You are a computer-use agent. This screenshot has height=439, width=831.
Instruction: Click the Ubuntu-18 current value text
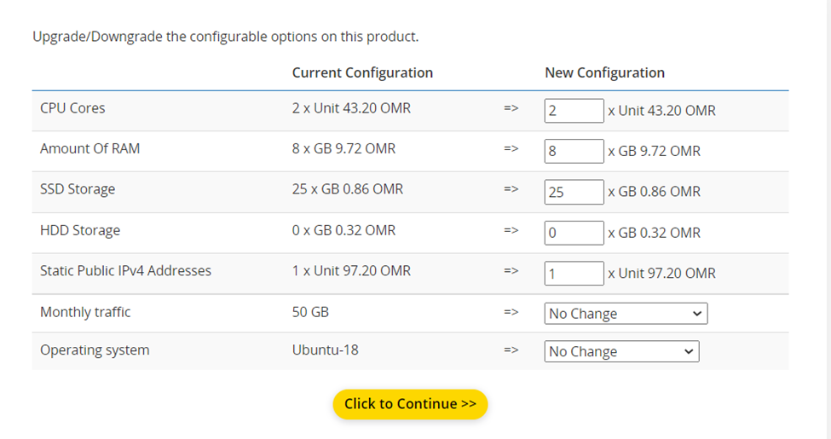tap(326, 350)
